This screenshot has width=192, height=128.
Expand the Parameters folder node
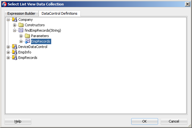tap(21, 36)
